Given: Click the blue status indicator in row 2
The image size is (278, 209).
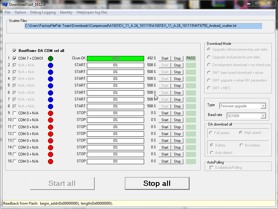Looking at the screenshot, I should coord(50,66).
